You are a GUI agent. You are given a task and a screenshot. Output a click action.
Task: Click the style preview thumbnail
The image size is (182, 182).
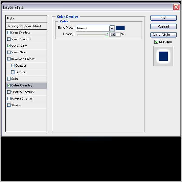pyautogui.click(x=163, y=56)
